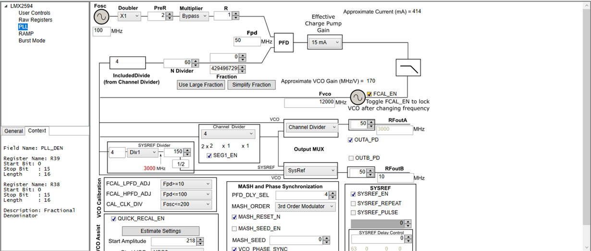Open the Effective Charge Pump Gain dropdown
Image resolution: width=591 pixels, height=251 pixels.
point(325,42)
